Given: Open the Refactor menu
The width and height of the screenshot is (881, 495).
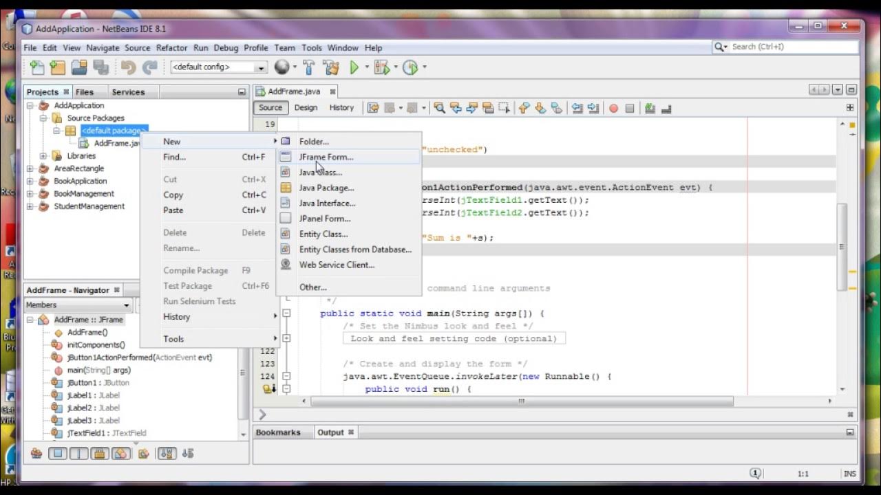Looking at the screenshot, I should (x=171, y=47).
